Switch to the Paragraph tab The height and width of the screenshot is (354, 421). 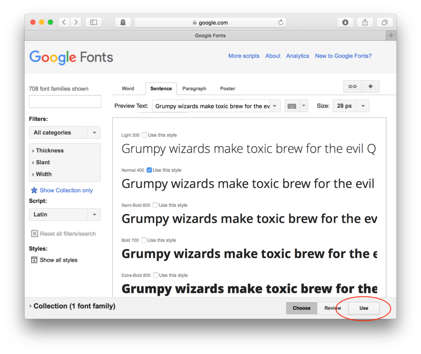click(194, 88)
